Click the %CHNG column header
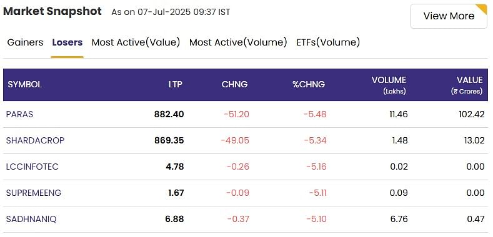This screenshot has height=237, width=493. [x=309, y=84]
